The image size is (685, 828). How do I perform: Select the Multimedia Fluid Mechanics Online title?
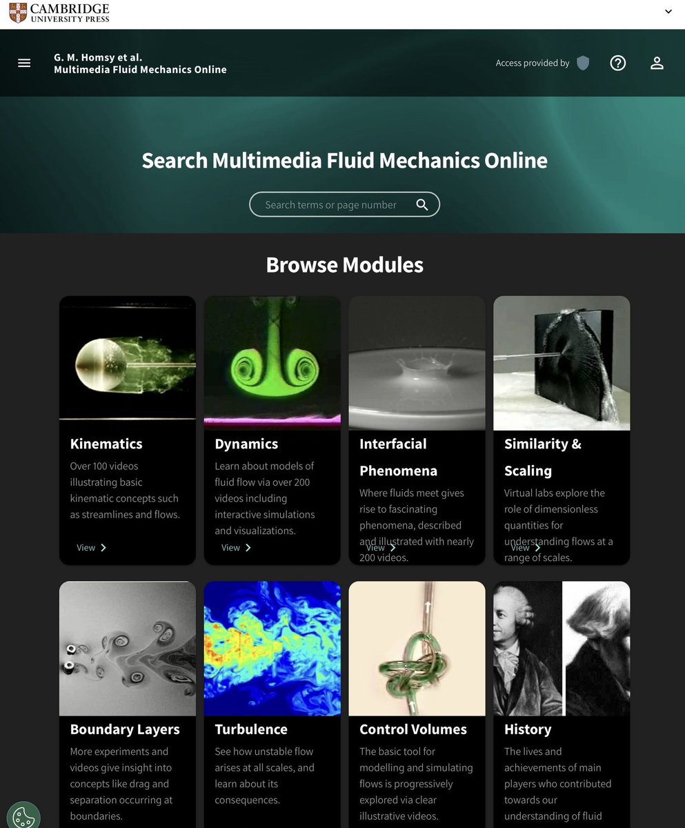[140, 69]
